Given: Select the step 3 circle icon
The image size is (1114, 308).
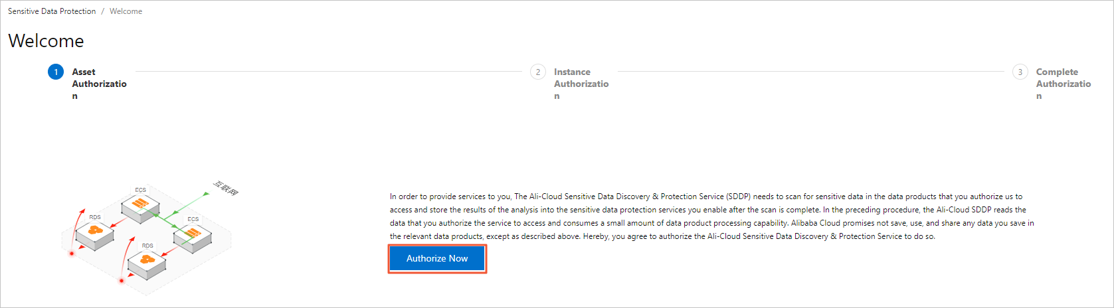Looking at the screenshot, I should click(1020, 72).
